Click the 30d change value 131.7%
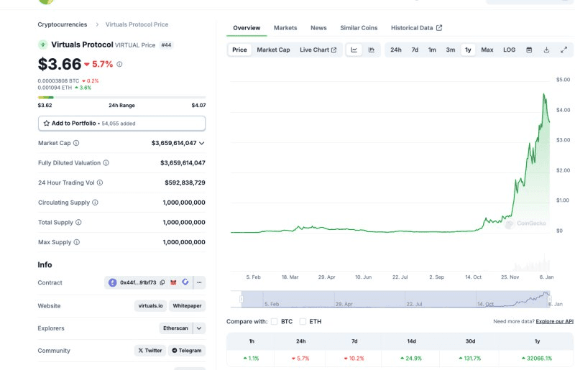575x370 pixels. (470, 359)
